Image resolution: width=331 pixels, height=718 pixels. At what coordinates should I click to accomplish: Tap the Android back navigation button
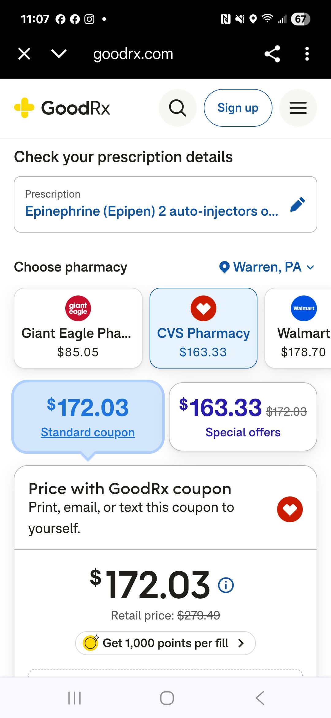point(260,698)
